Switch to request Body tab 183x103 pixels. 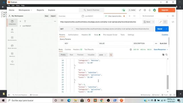[x=97, y=35]
